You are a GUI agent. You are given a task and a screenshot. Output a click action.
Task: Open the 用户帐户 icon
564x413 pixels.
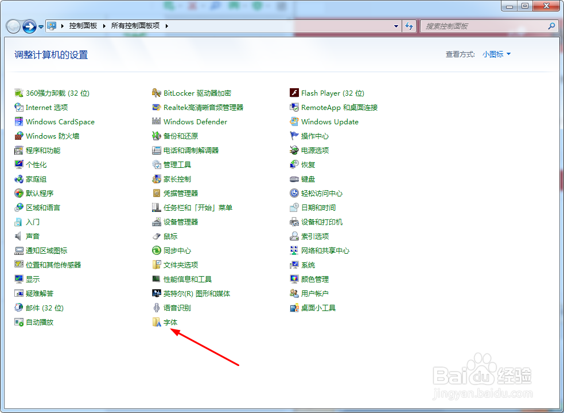tap(294, 293)
